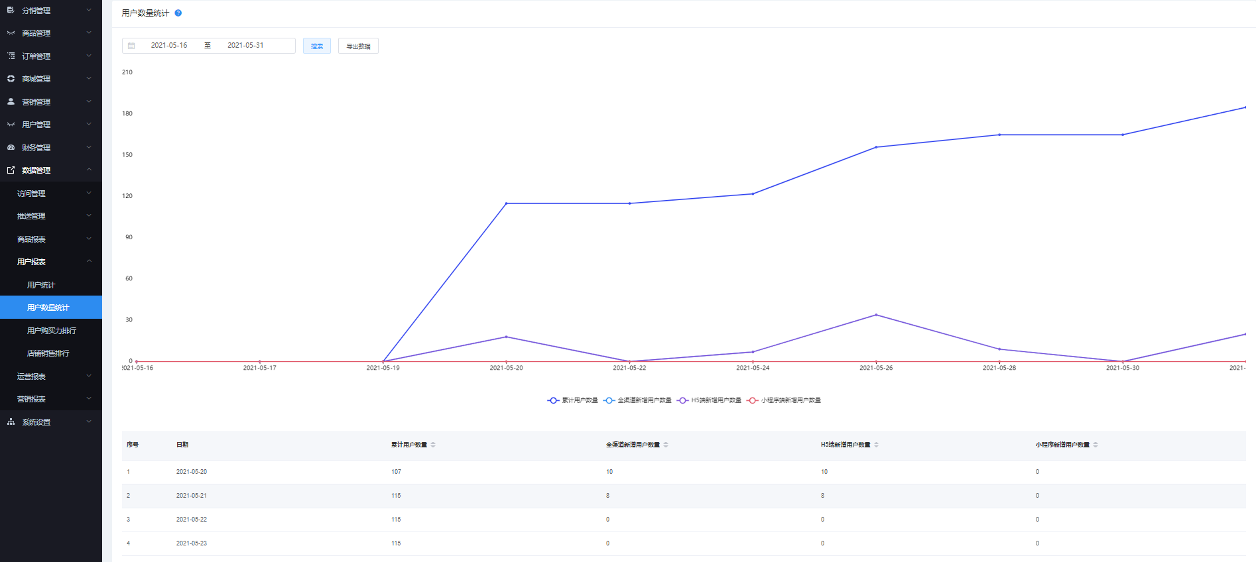Click the 营销管理 person icon
1256x562 pixels.
click(11, 102)
